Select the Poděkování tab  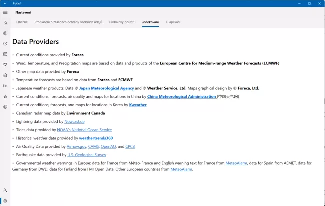(x=150, y=22)
